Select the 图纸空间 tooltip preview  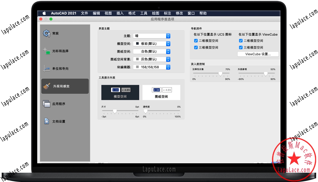pyautogui.click(x=161, y=93)
